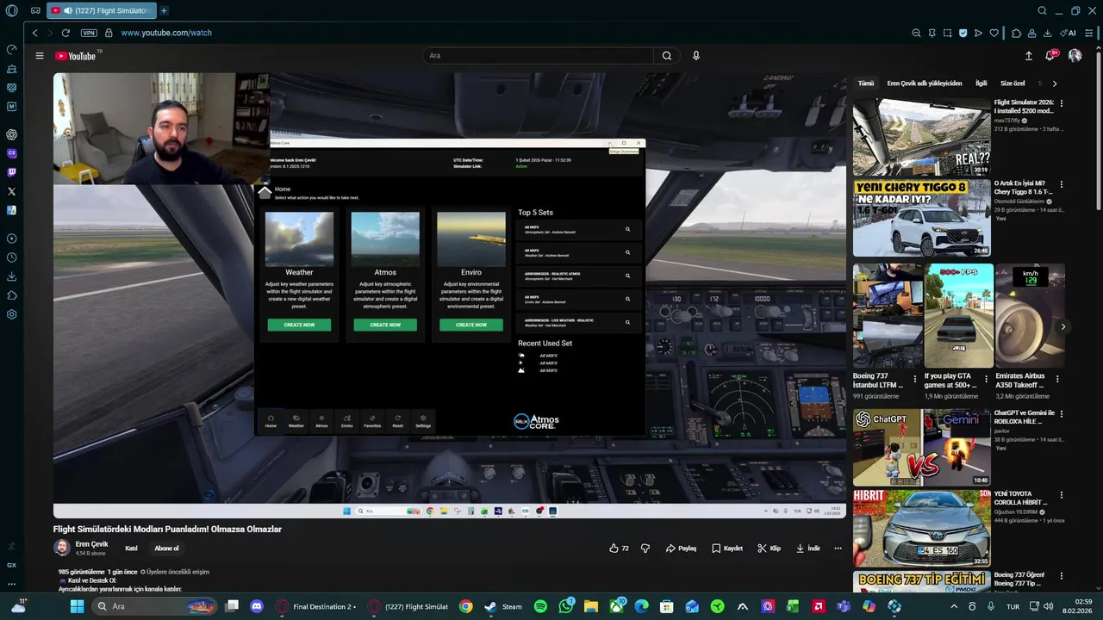
Task: Open the Boeing 737 İstanbul LTFM short
Action: pos(888,316)
